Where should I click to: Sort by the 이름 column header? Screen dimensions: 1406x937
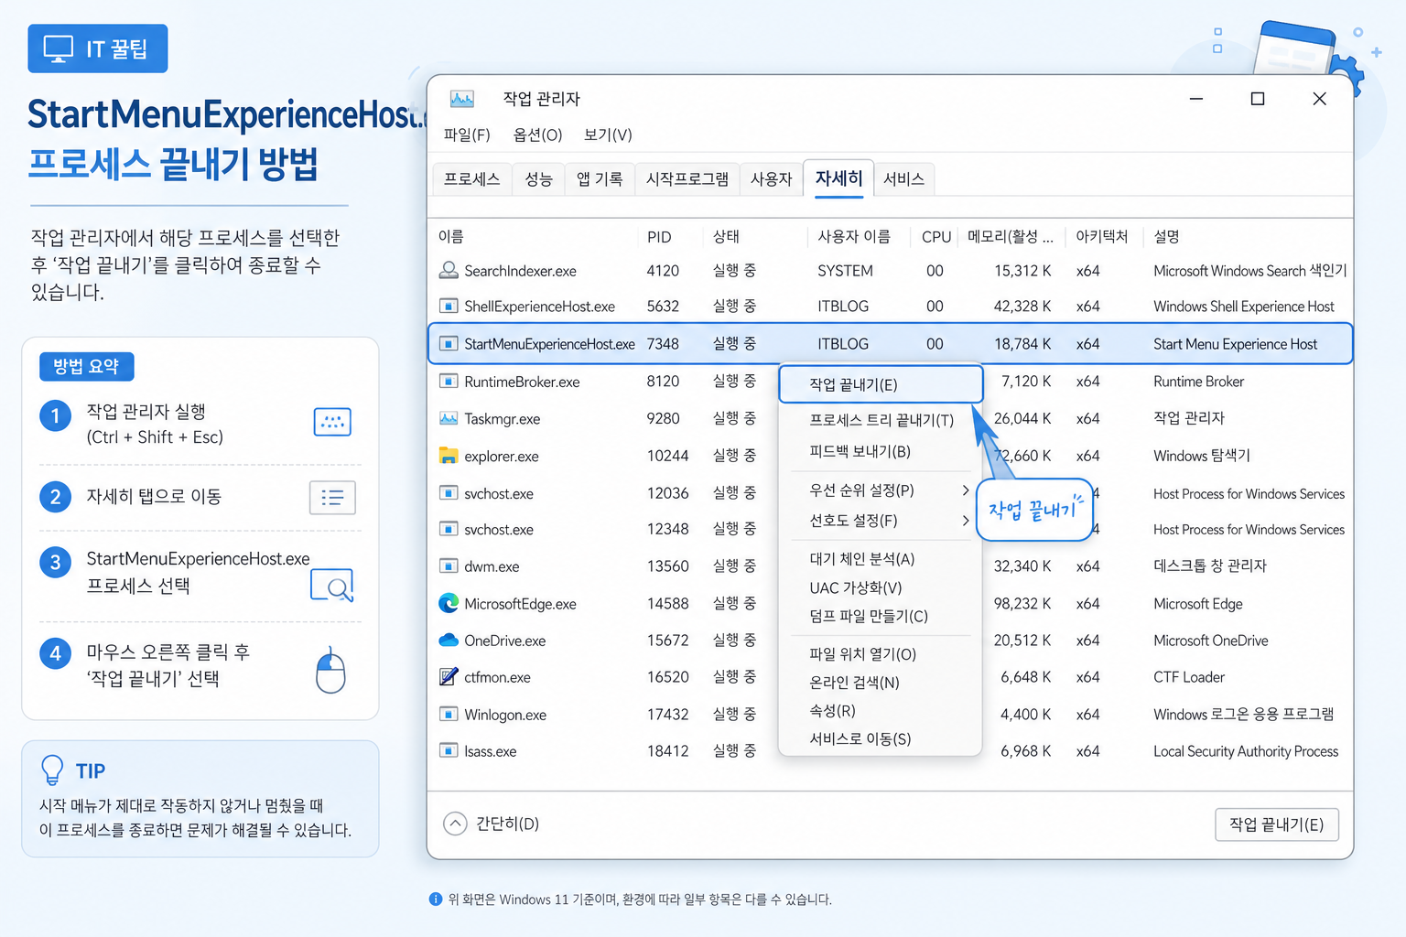(x=451, y=236)
